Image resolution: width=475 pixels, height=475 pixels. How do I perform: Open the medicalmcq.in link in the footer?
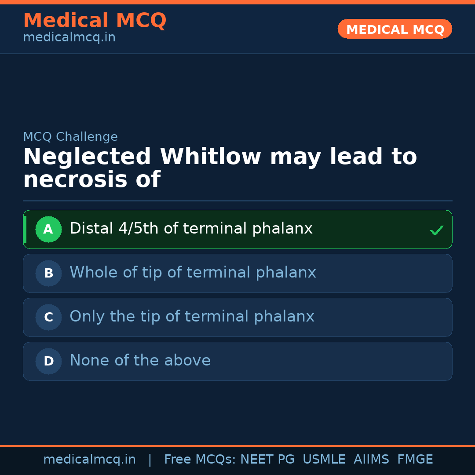point(89,460)
